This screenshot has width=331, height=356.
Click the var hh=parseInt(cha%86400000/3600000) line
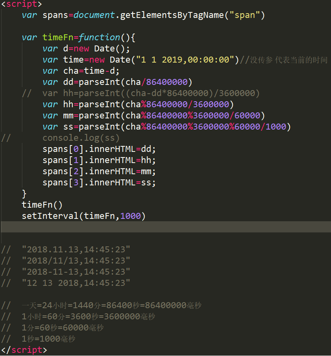point(138,104)
